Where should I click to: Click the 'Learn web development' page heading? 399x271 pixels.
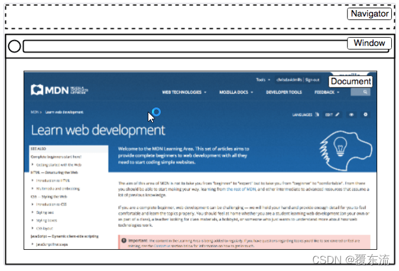[98, 130]
